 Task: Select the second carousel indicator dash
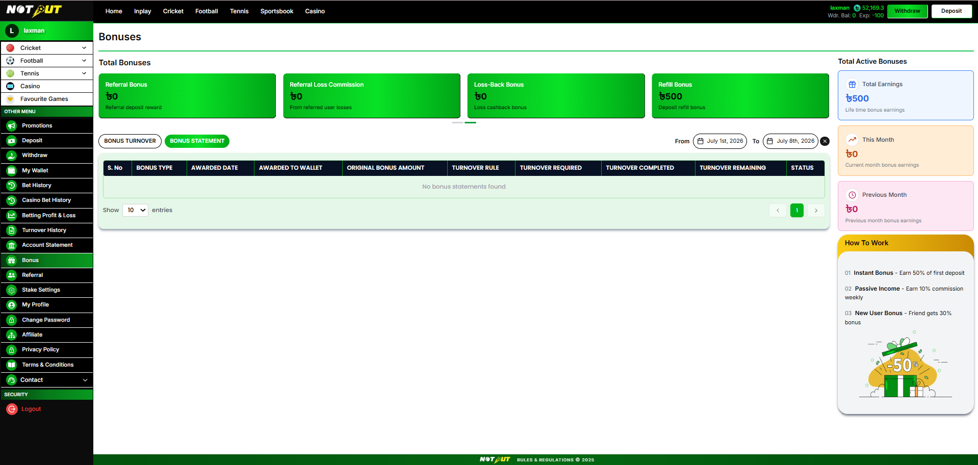point(470,122)
